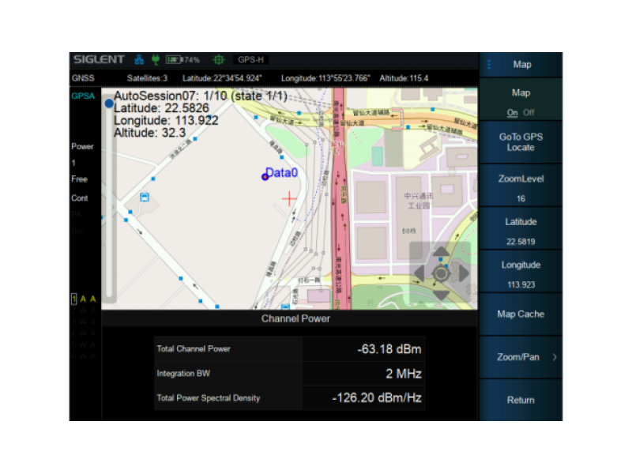Pan the map left with the left arrow
Image resolution: width=632 pixels, height=474 pixels.
(x=419, y=273)
